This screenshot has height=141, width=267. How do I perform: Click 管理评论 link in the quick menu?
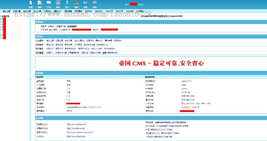pyautogui.click(x=90, y=41)
